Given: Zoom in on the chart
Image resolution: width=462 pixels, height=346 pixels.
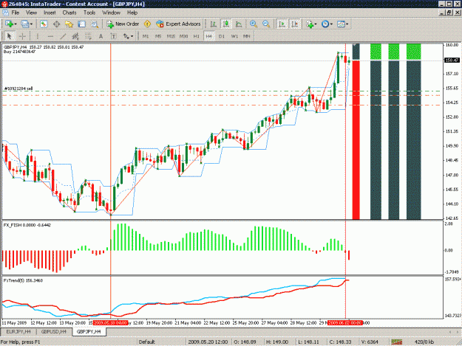Looking at the screenshot, I should coord(253,24).
